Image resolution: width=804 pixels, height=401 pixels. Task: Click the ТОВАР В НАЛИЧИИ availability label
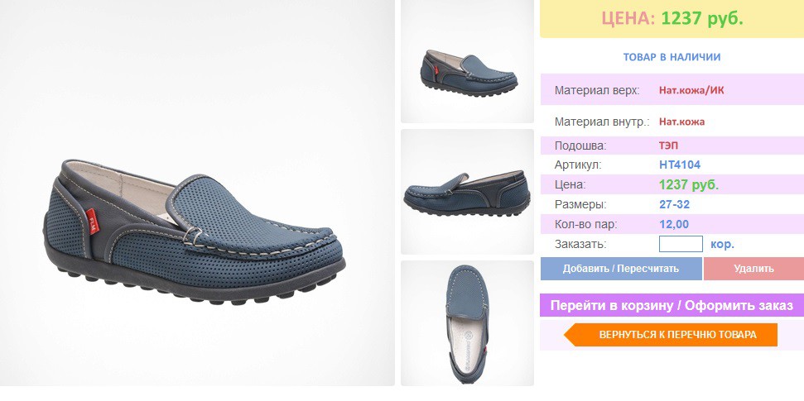(672, 57)
